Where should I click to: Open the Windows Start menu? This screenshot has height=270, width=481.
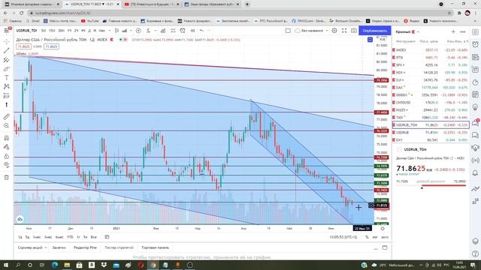point(5,265)
